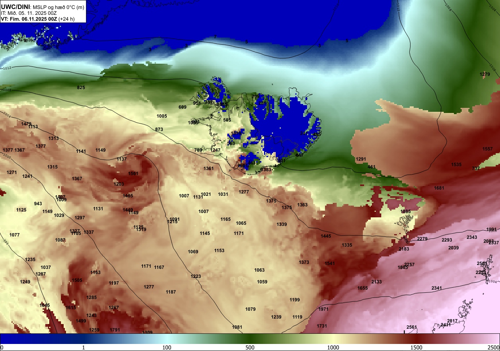The width and height of the screenshot is (500, 351).
Task: Click the 1279 value in the upper right
Action: click(485, 74)
